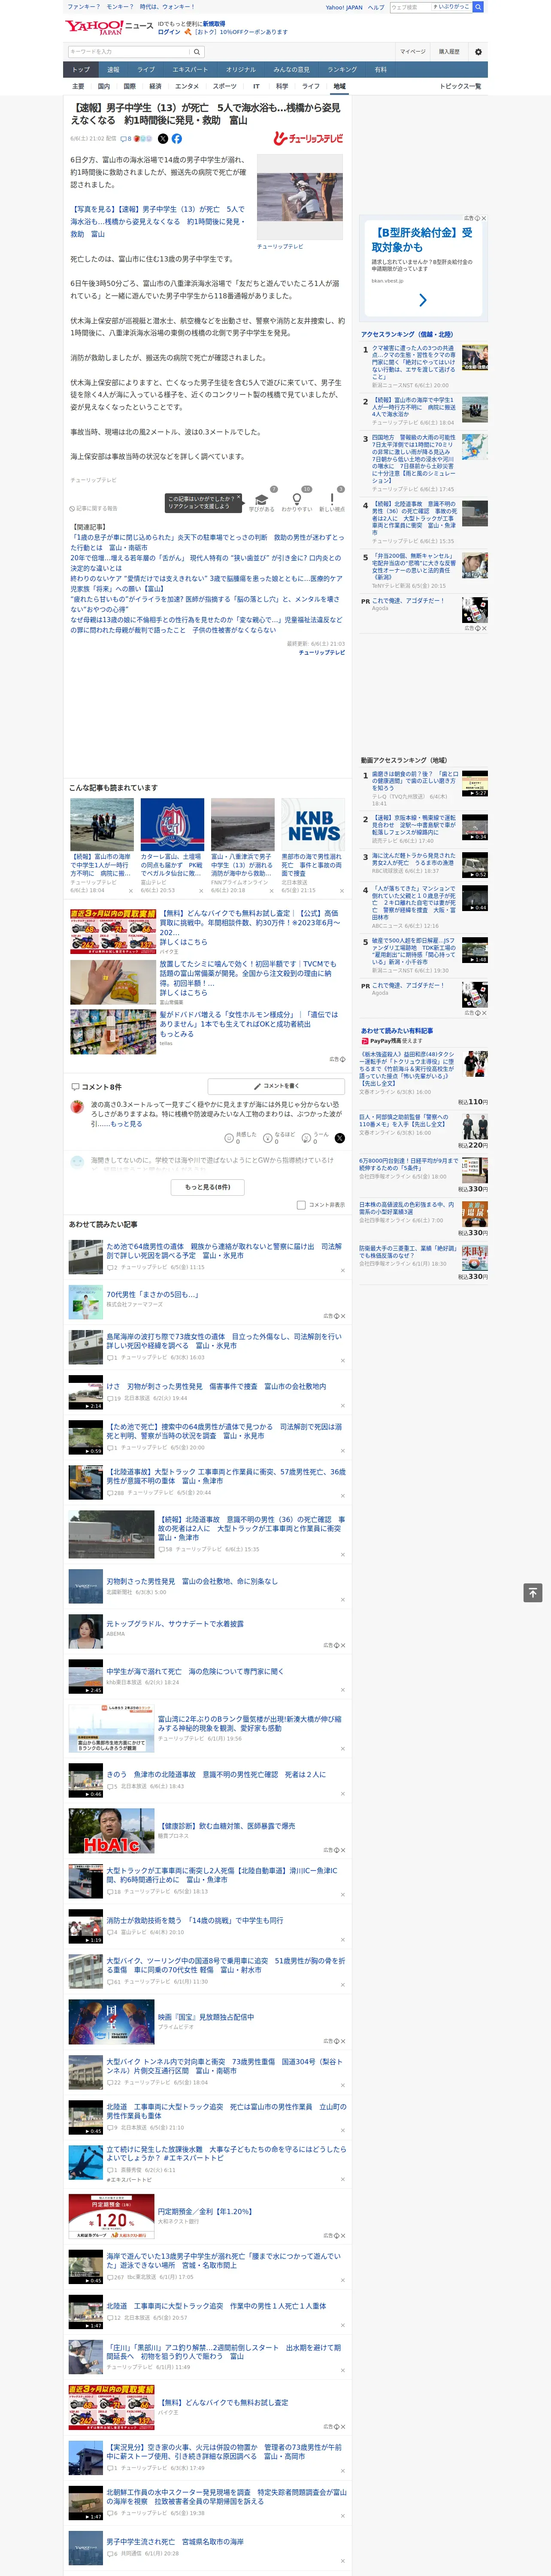Open the article's main beach photo

click(x=300, y=196)
